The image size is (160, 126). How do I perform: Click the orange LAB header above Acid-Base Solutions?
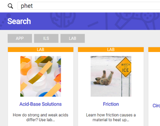[x=41, y=49]
